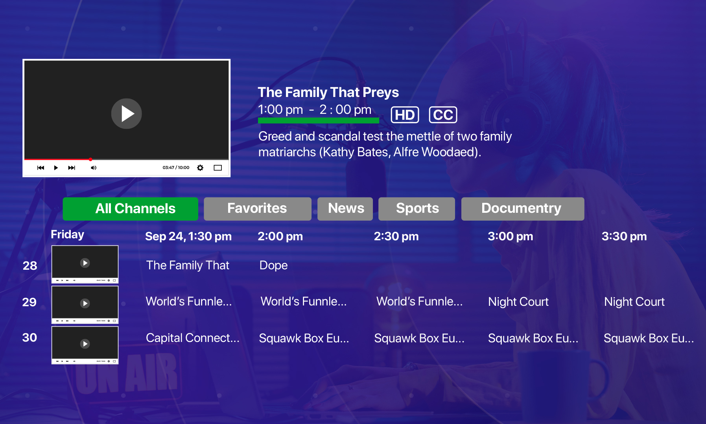
Task: Click the 03:47 / 10:00 time readout
Action: (176, 168)
